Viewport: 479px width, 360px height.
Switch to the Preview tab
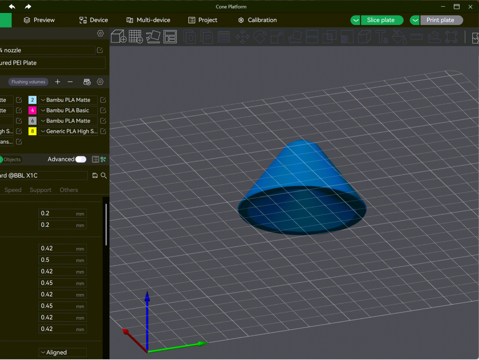(39, 20)
